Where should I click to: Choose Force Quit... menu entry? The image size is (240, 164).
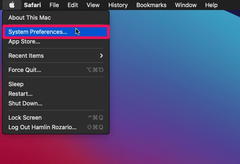tap(56, 70)
